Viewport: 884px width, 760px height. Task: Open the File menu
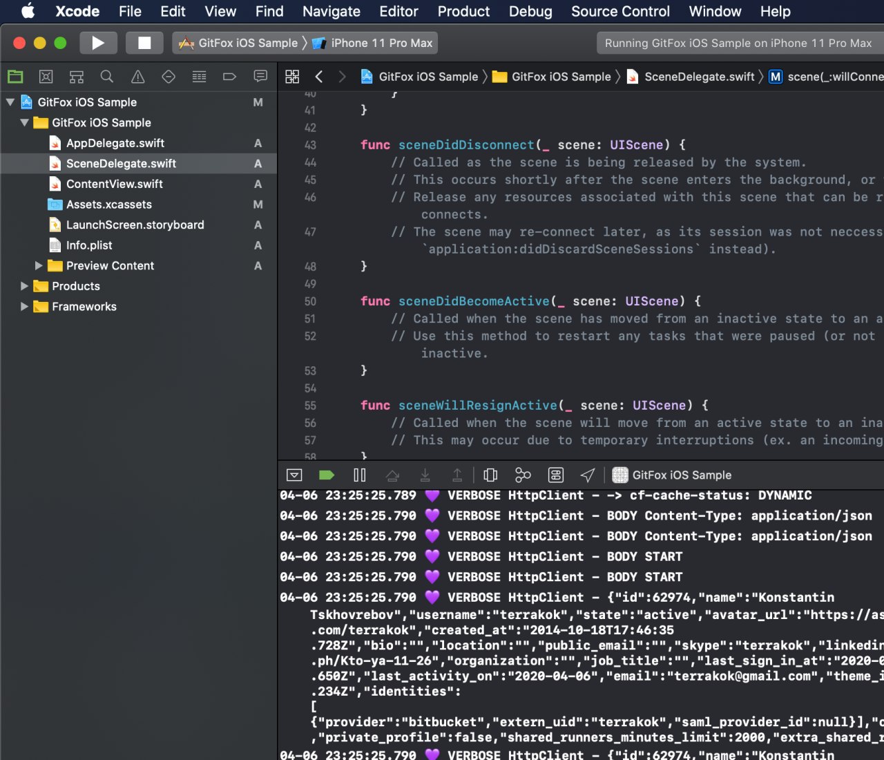coord(130,11)
